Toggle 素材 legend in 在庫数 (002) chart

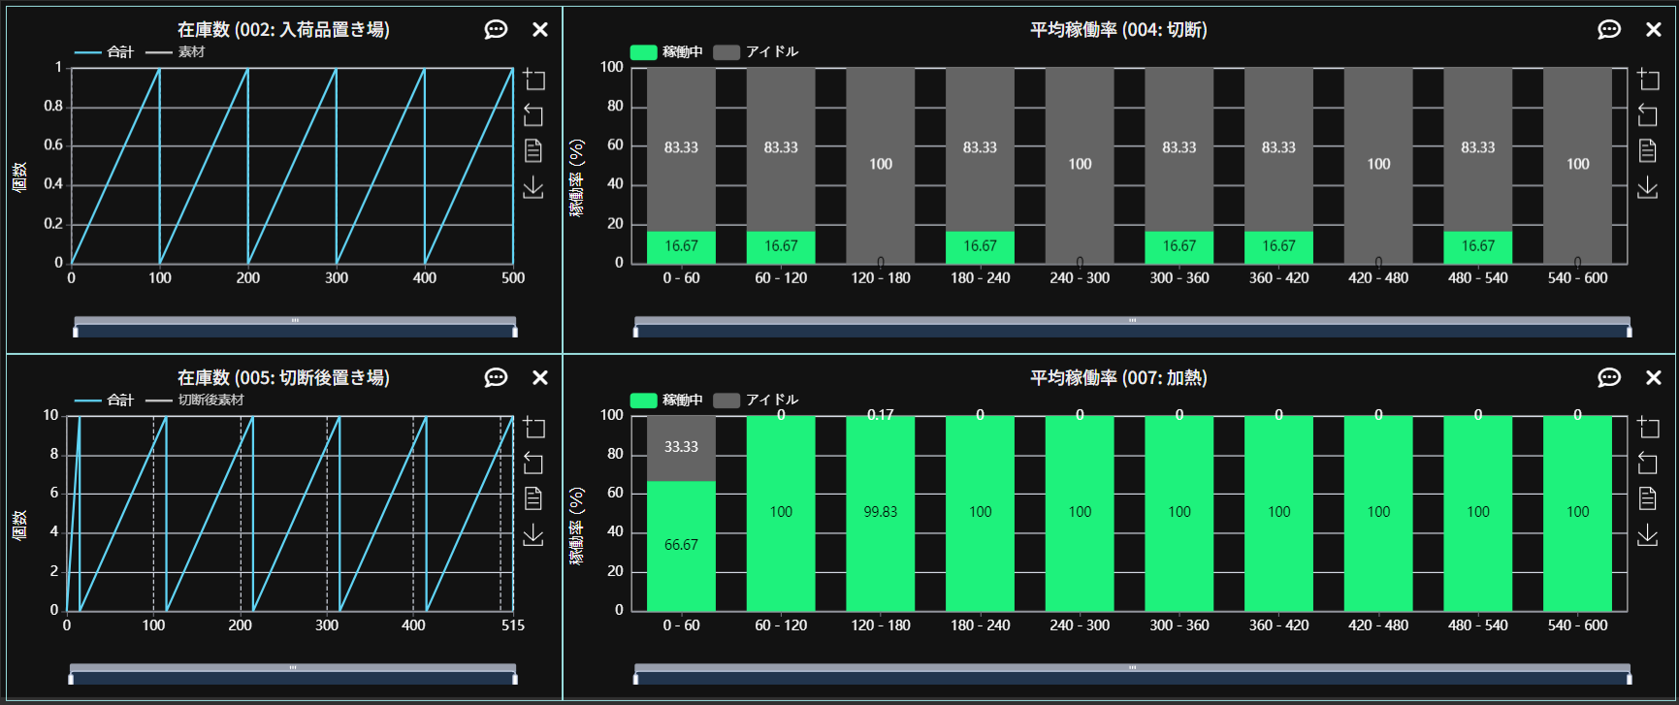pyautogui.click(x=176, y=52)
